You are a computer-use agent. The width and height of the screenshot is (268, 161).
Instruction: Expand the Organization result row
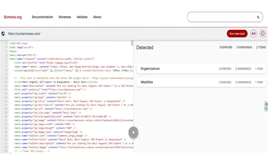(x=201, y=68)
